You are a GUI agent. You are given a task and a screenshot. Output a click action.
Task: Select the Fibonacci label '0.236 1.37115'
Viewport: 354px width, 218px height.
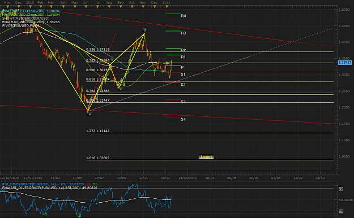[98, 50]
